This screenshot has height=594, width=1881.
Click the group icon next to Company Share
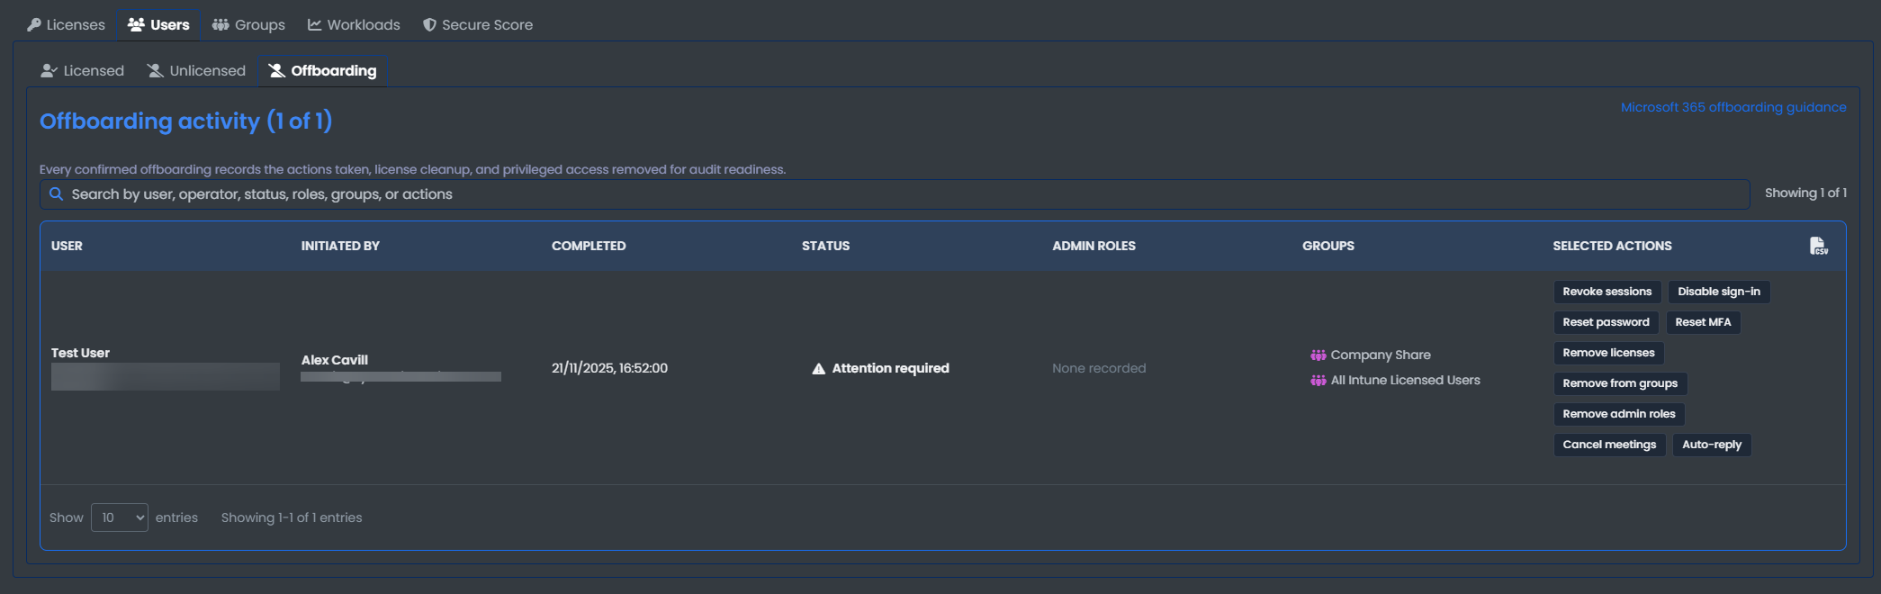(x=1318, y=355)
